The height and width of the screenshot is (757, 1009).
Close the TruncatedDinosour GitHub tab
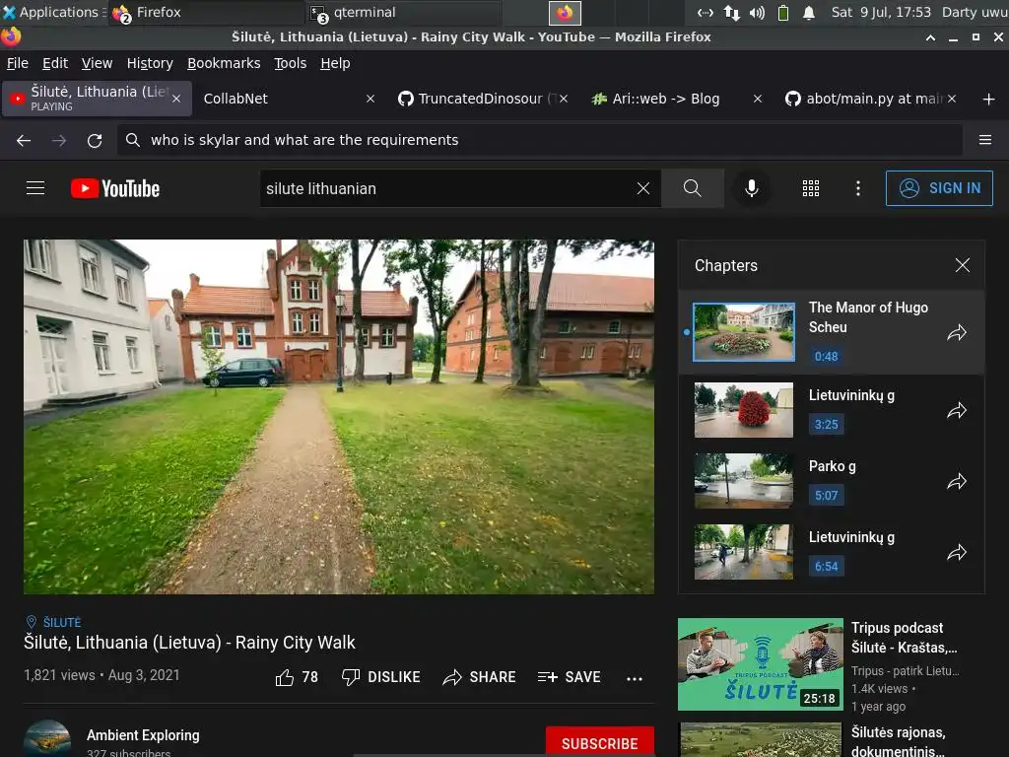click(563, 99)
